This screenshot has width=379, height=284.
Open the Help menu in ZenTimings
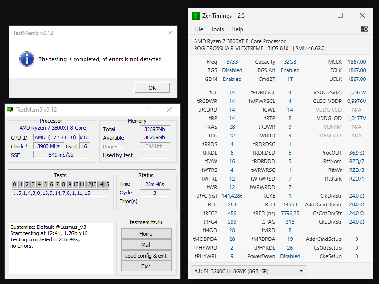(237, 29)
